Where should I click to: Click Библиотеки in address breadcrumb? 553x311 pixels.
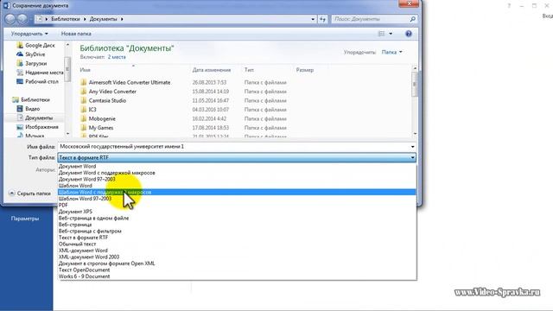[66, 19]
